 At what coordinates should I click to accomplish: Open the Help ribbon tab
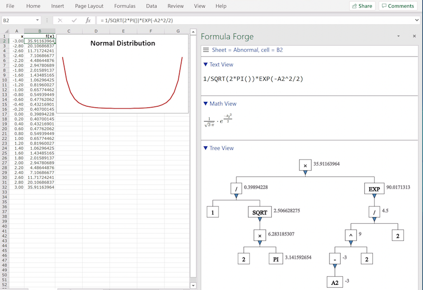(x=221, y=6)
